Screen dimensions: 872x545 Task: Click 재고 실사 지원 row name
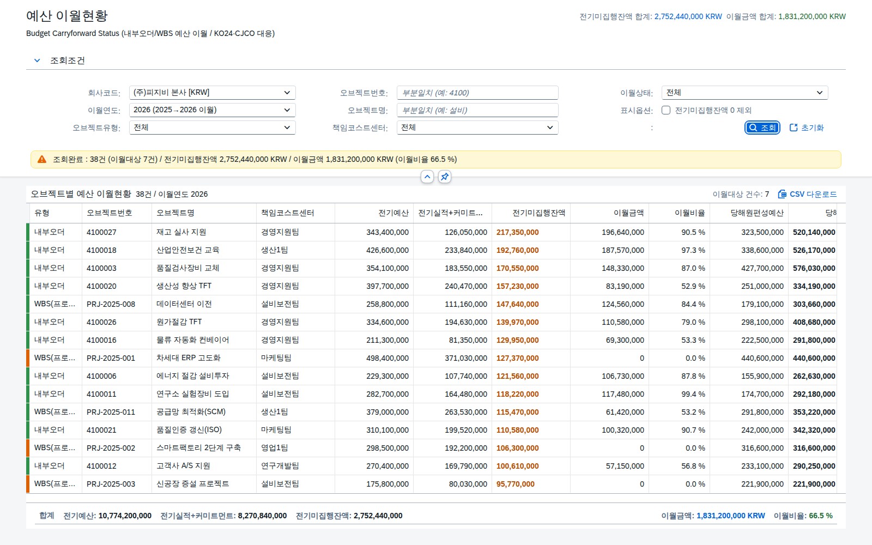pos(181,232)
